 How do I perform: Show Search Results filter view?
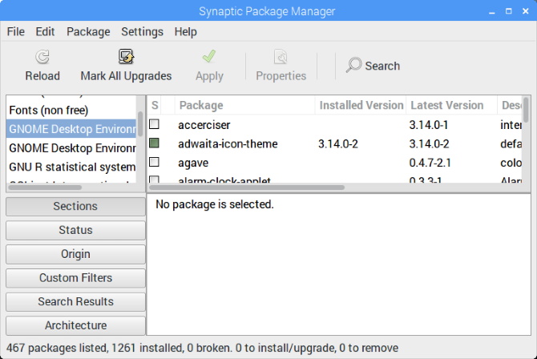pos(75,302)
